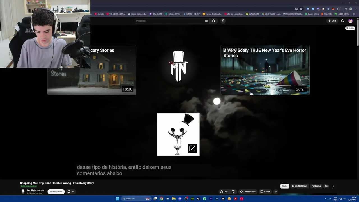Image resolution: width=359 pixels, height=202 pixels.
Task: Click the YouTube search magnifier button
Action: click(x=213, y=21)
